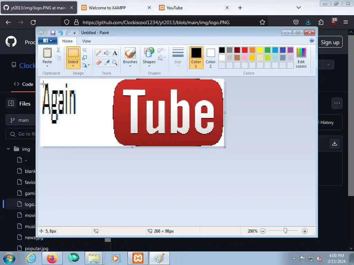Pick the yellow color swatch
354x265 pixels.
point(260,50)
